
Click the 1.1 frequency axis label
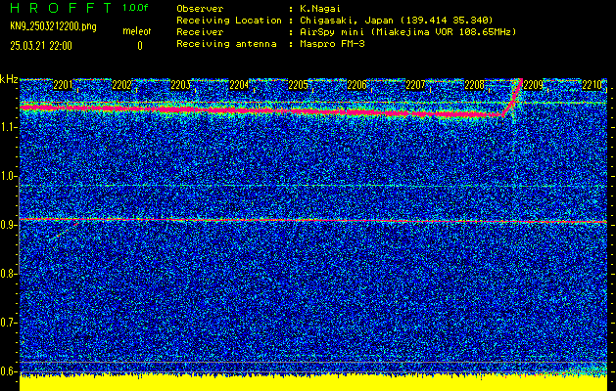(x=9, y=127)
